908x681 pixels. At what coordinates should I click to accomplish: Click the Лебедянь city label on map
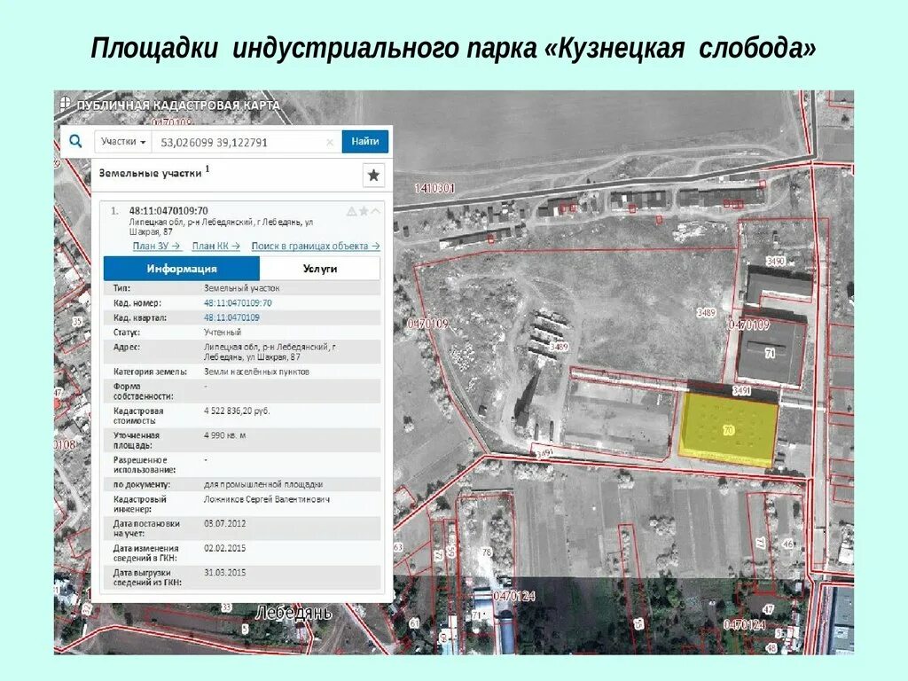(294, 612)
